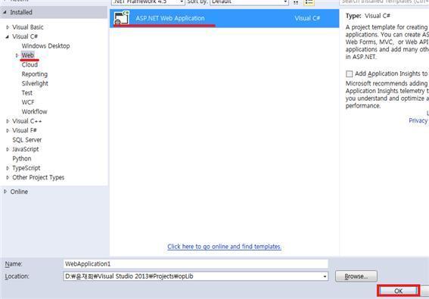Select Other Project Types tree item
The width and height of the screenshot is (429, 299).
tap(39, 177)
